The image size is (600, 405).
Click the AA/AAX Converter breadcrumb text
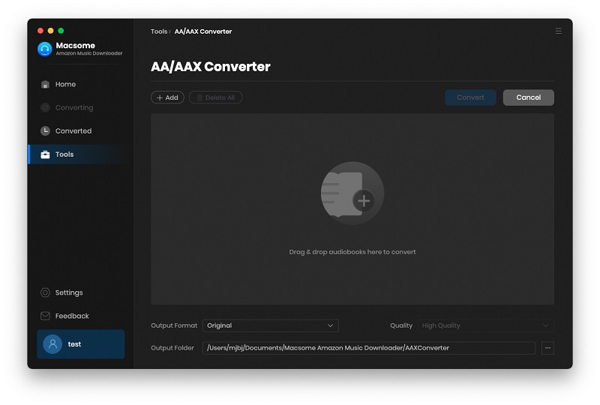click(203, 31)
